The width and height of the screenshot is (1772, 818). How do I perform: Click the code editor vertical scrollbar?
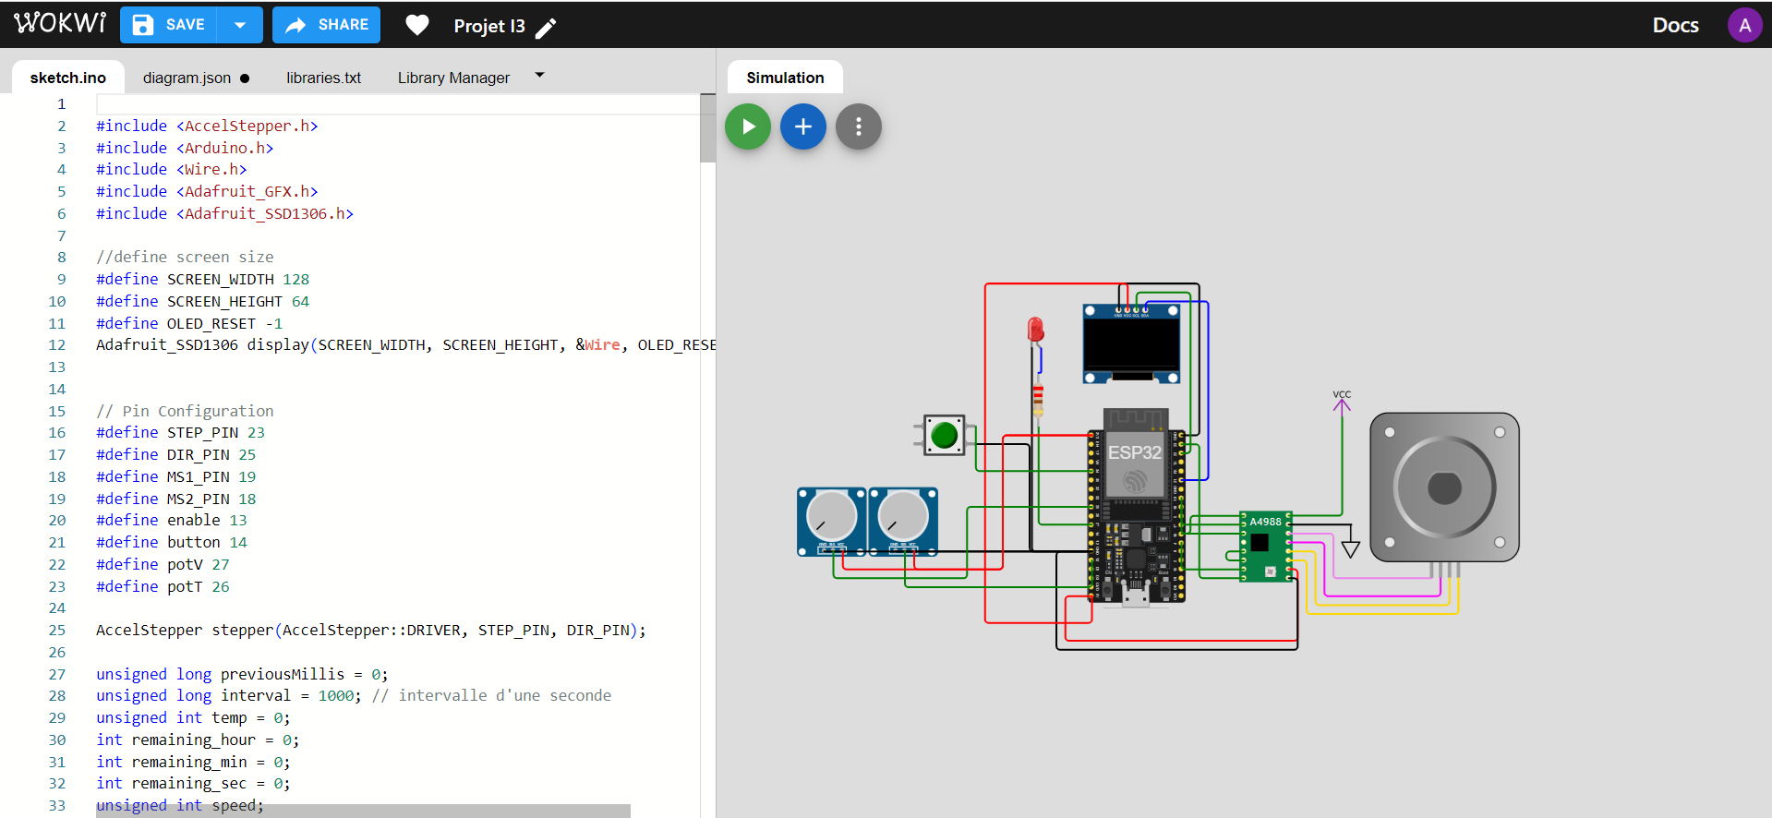707,129
